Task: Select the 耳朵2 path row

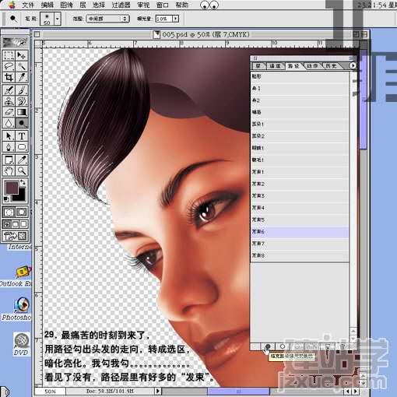Action: (300, 136)
